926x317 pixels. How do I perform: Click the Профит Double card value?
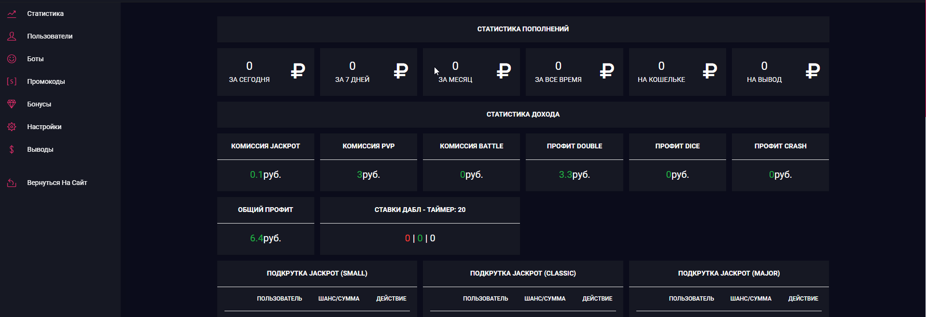(x=574, y=174)
